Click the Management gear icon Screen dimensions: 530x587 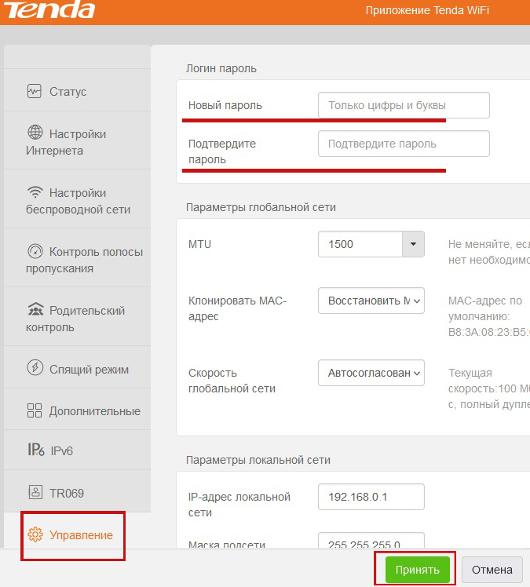coord(35,535)
